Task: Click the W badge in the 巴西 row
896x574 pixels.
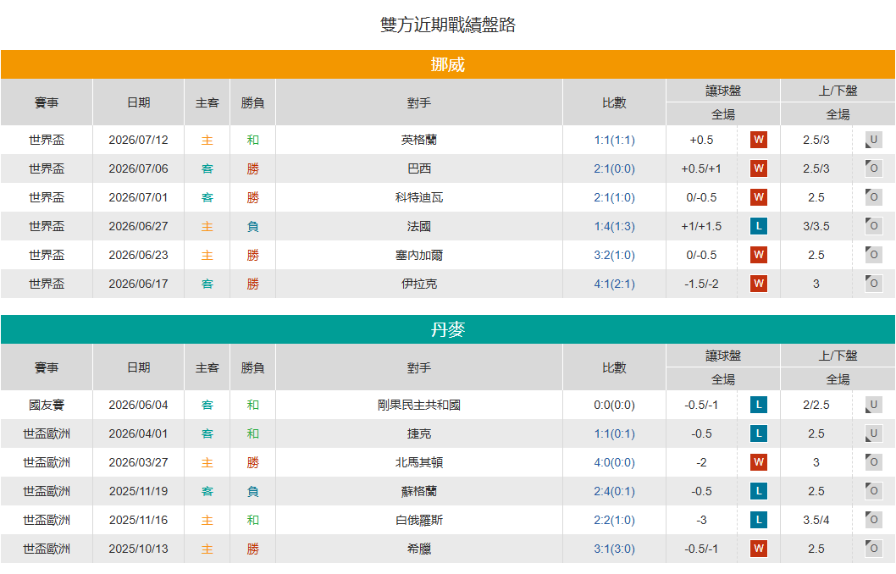Action: 758,168
